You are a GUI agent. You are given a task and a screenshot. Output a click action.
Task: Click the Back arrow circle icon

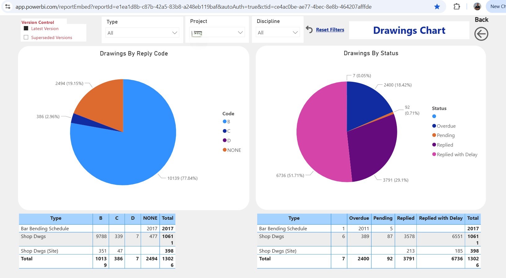pos(481,34)
